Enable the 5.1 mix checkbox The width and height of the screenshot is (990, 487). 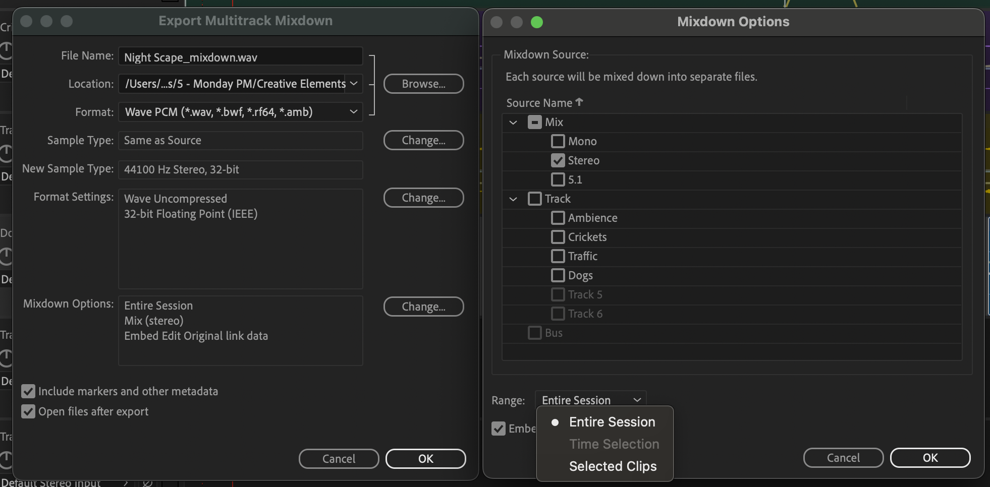(558, 179)
